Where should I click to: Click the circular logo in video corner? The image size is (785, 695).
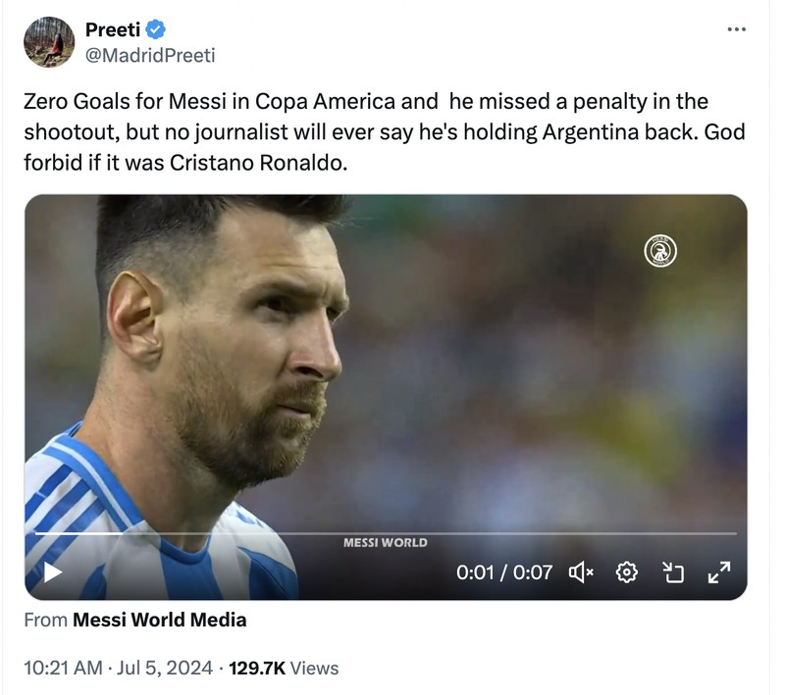(x=659, y=249)
